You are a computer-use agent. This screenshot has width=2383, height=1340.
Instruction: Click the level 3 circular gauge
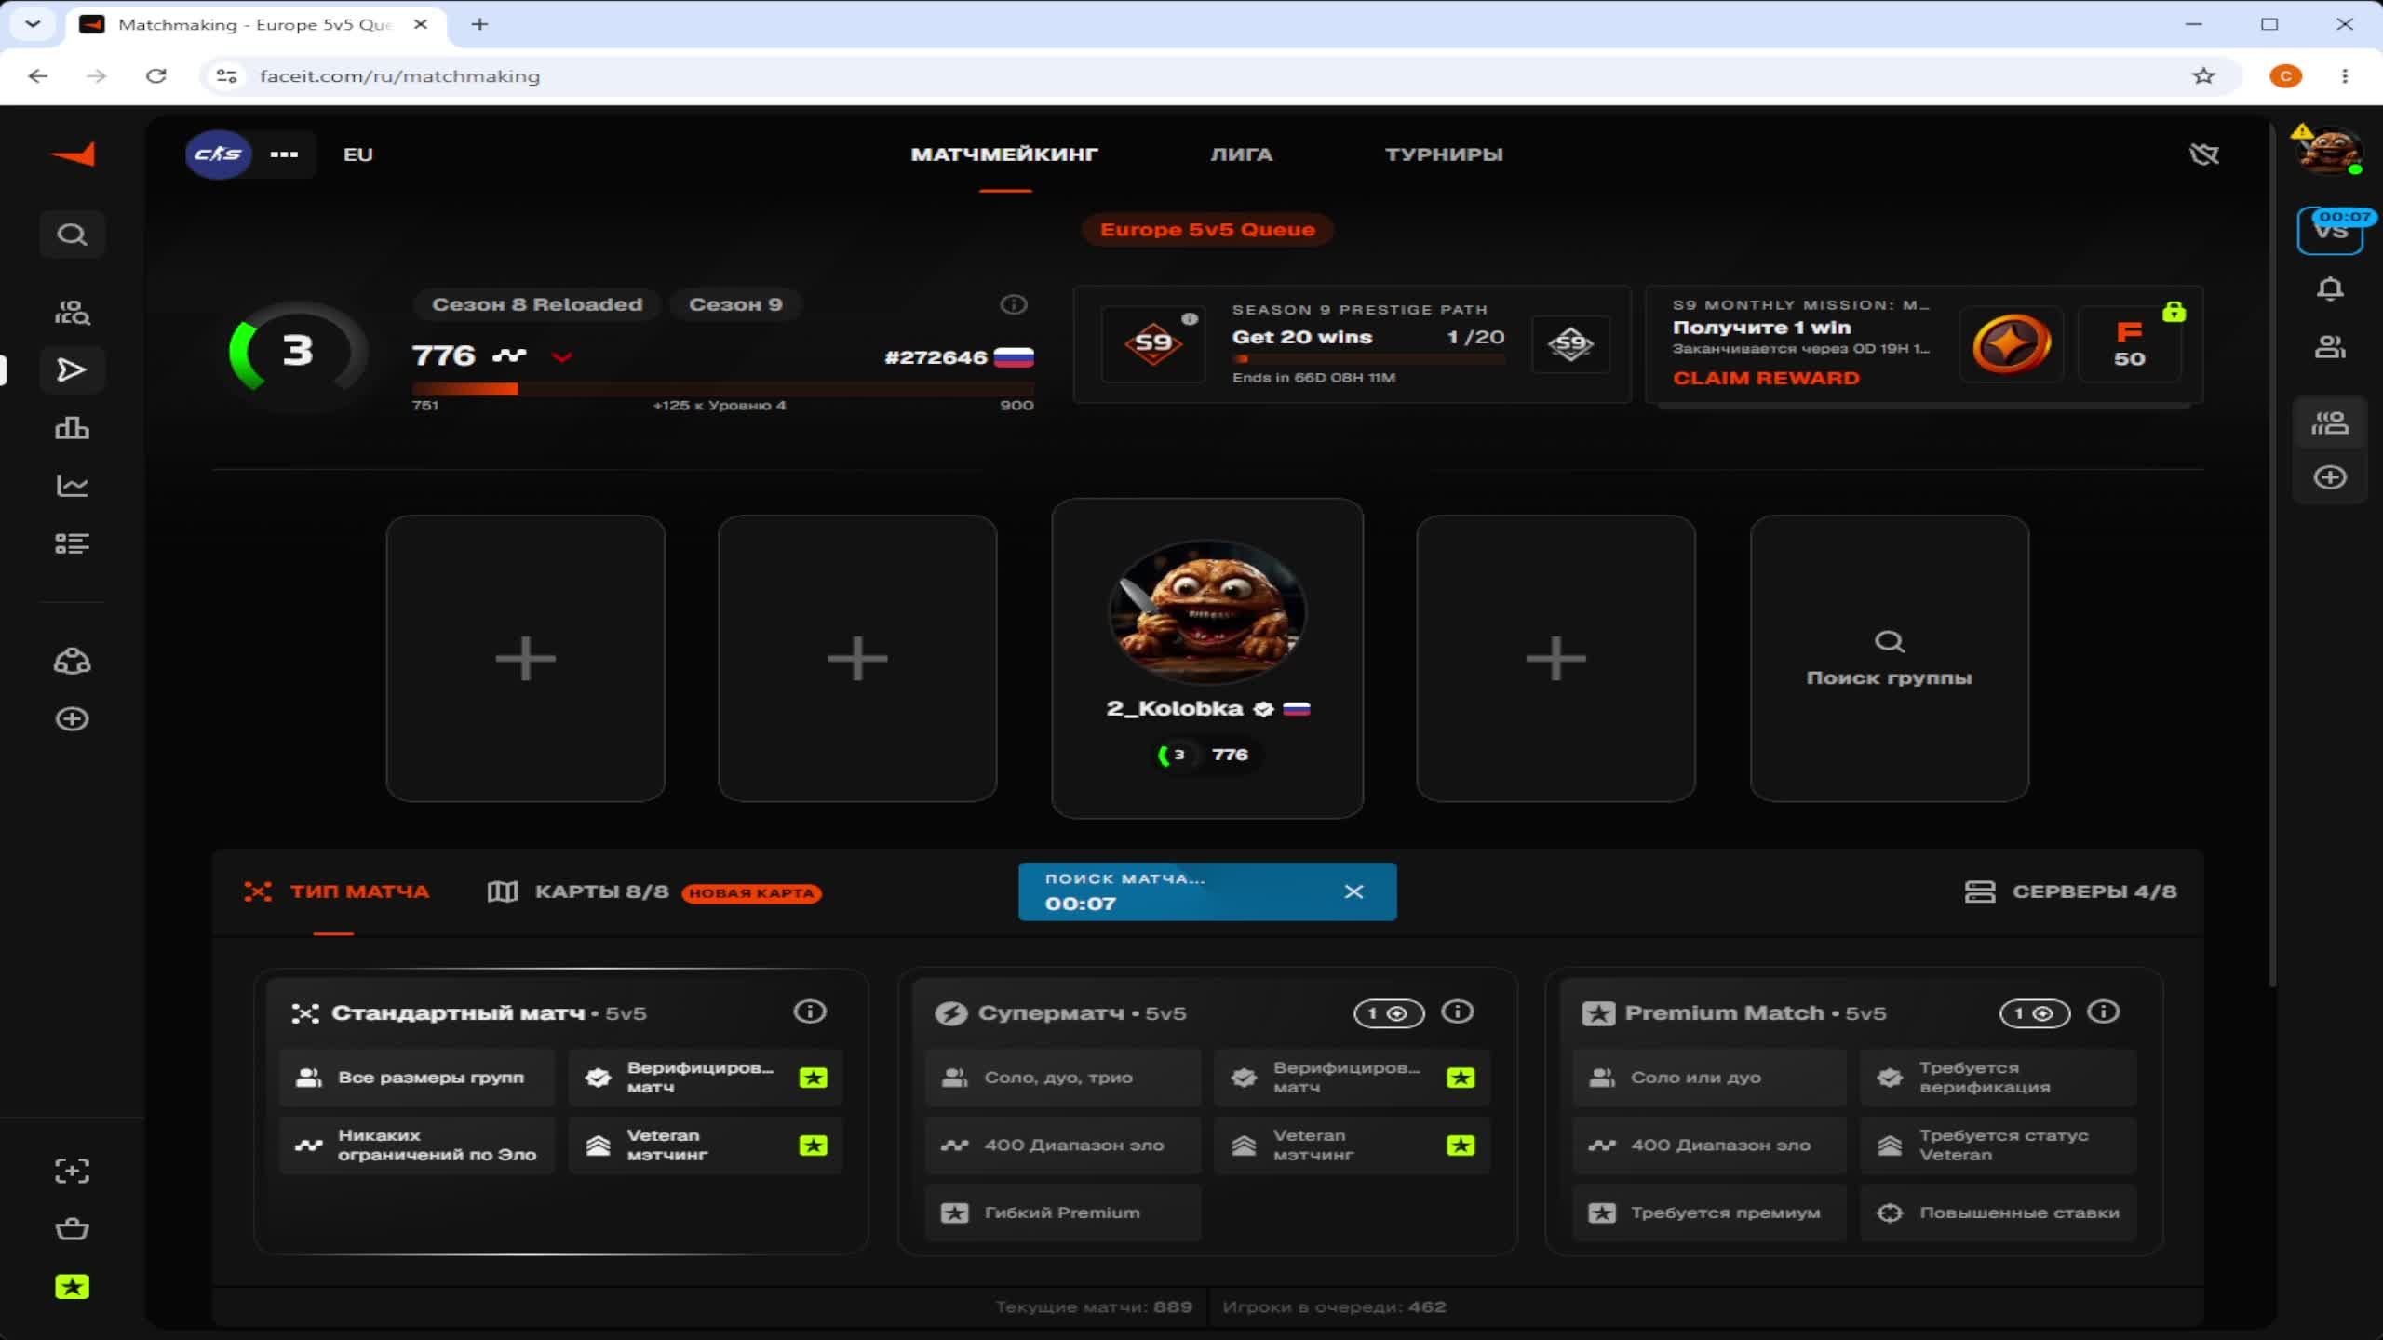298,352
